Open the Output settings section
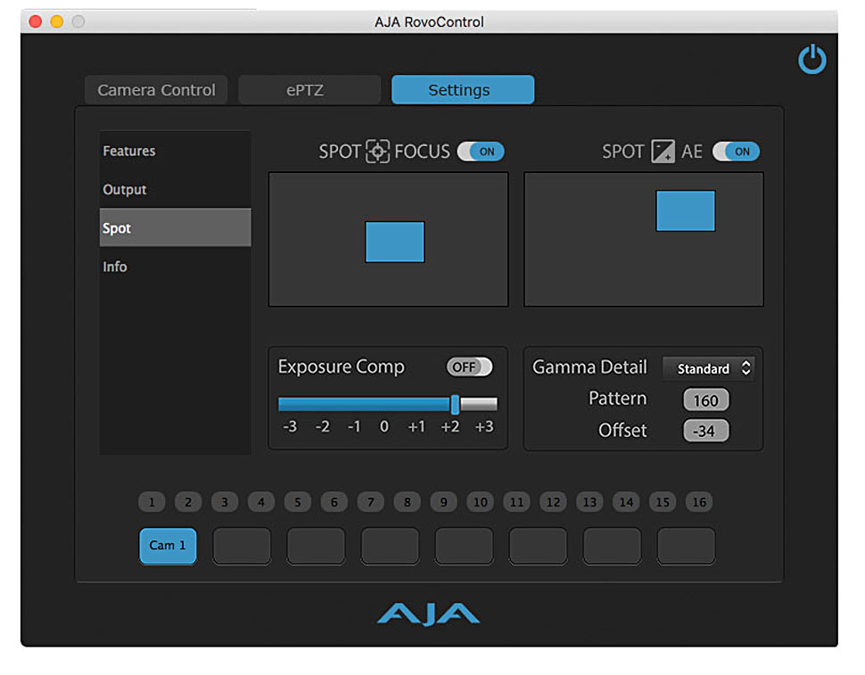The width and height of the screenshot is (865, 675). click(x=125, y=190)
